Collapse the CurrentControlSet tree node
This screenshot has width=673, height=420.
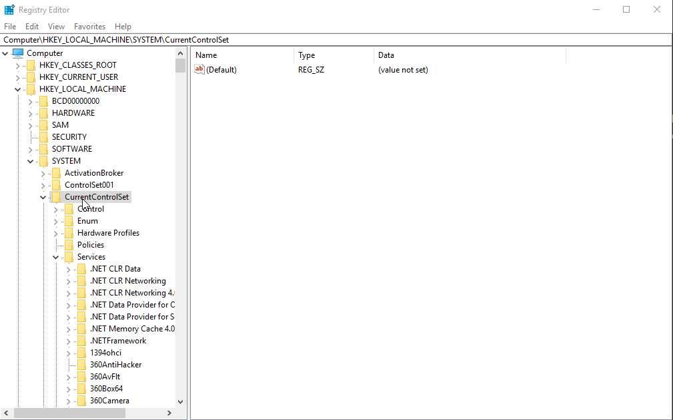(x=43, y=196)
